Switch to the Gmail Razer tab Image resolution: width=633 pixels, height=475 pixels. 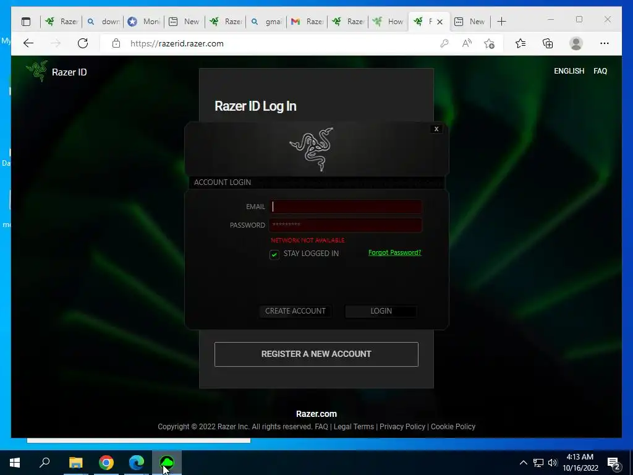pyautogui.click(x=307, y=22)
